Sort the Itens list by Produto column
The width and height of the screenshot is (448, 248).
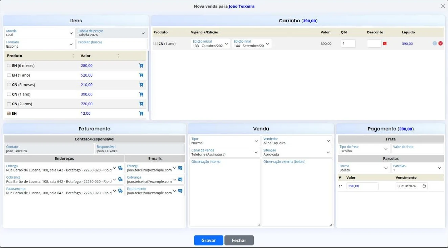click(73, 56)
